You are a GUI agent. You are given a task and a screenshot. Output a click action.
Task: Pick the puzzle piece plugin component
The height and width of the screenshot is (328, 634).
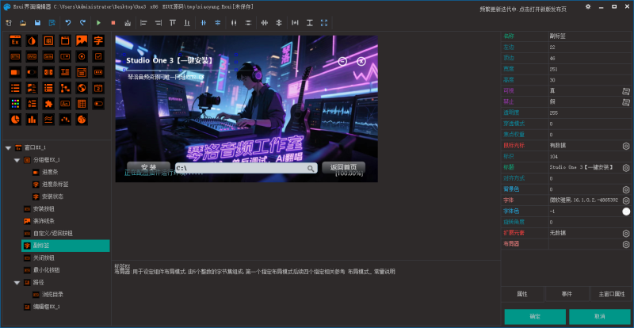click(x=48, y=104)
